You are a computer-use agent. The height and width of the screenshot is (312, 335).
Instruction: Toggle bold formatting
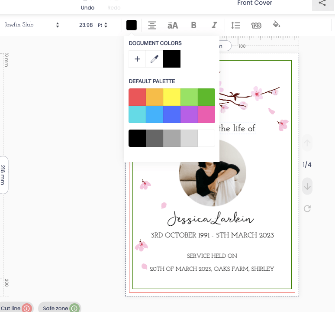point(193,25)
